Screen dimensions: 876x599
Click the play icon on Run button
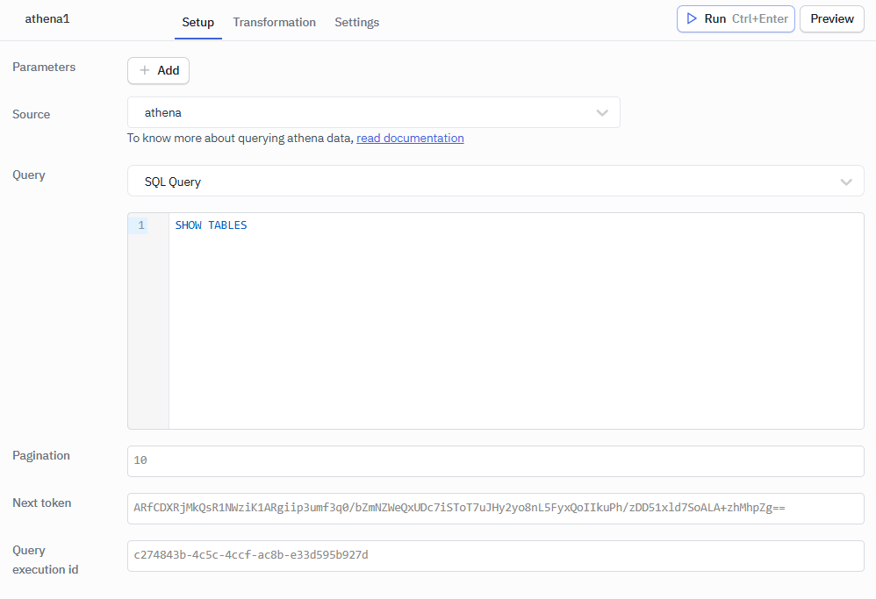(692, 18)
